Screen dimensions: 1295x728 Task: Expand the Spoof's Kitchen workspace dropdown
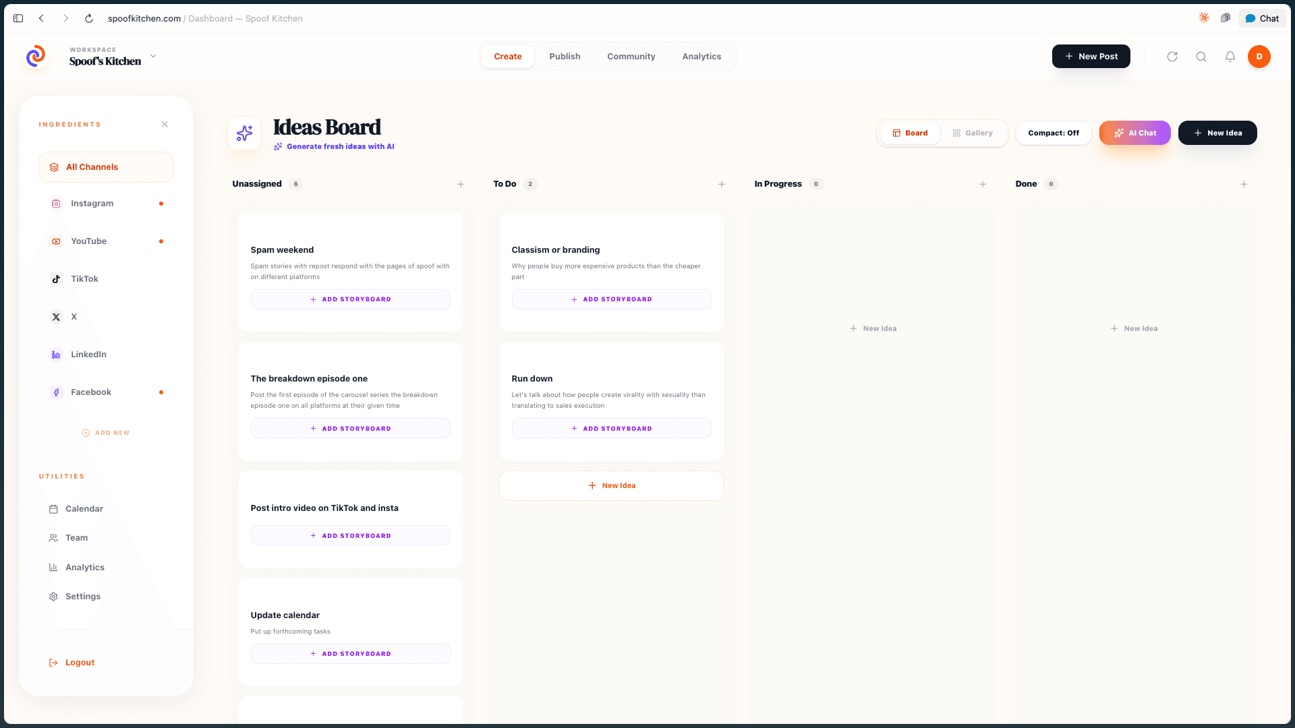click(153, 56)
